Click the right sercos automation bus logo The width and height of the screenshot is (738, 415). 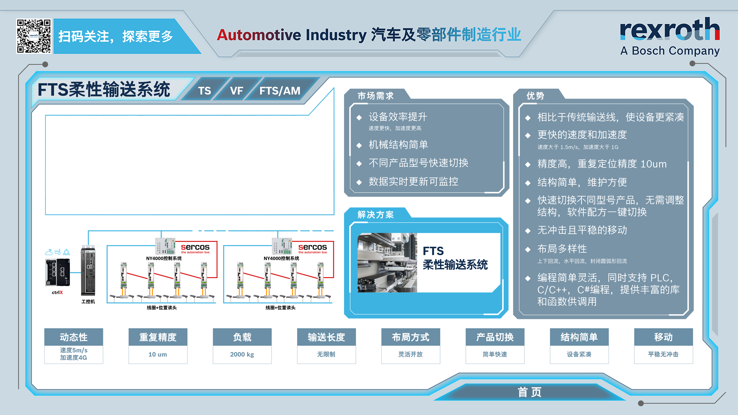click(x=312, y=248)
